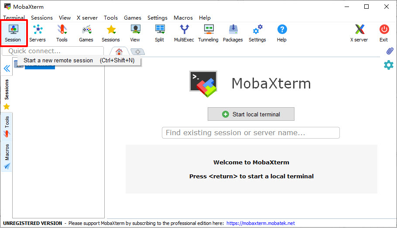The height and width of the screenshot is (228, 397).
Task: Click the X server icon
Action: 359,33
